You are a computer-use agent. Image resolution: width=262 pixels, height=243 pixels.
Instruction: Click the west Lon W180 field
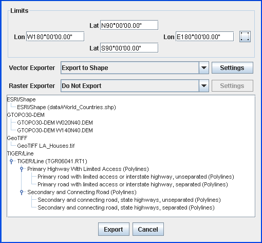[55, 37]
